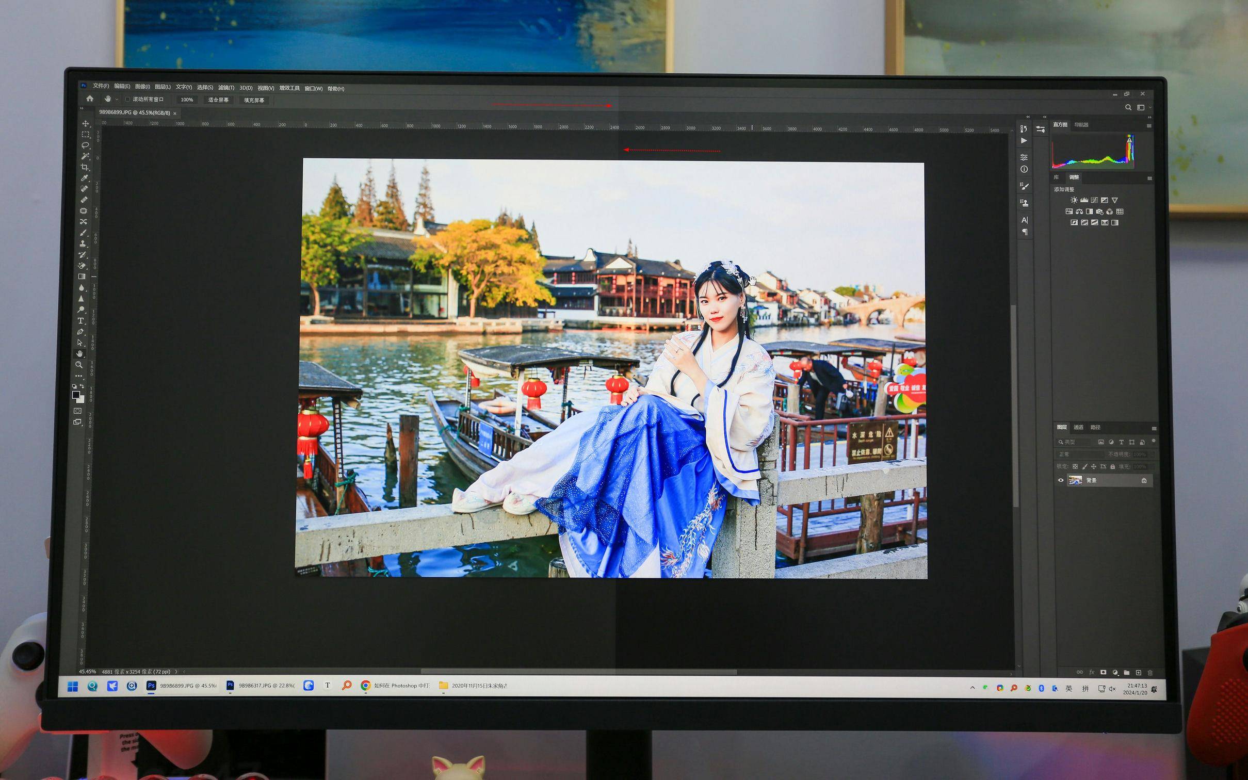Select the Zoom magnifier tool
This screenshot has width=1248, height=780.
(79, 365)
